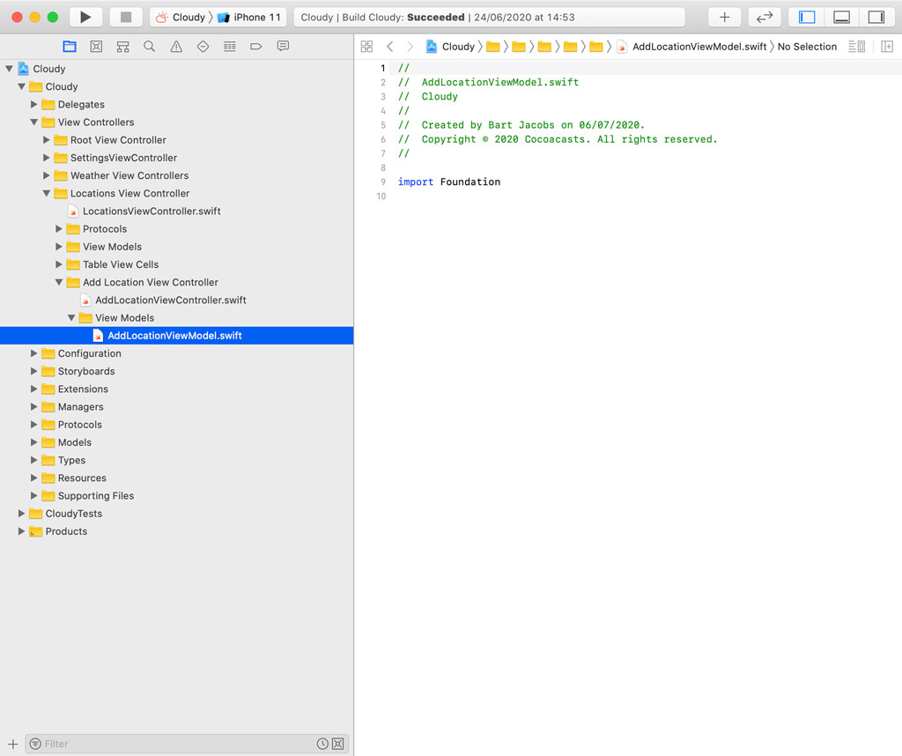Select the Breakpoint navigator icon
Screen dimensions: 902x756
(255, 46)
